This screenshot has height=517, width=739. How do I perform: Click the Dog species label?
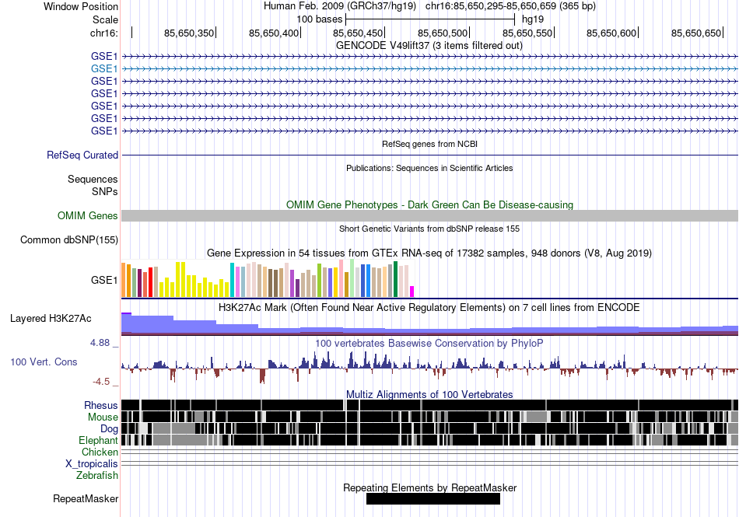pos(109,428)
